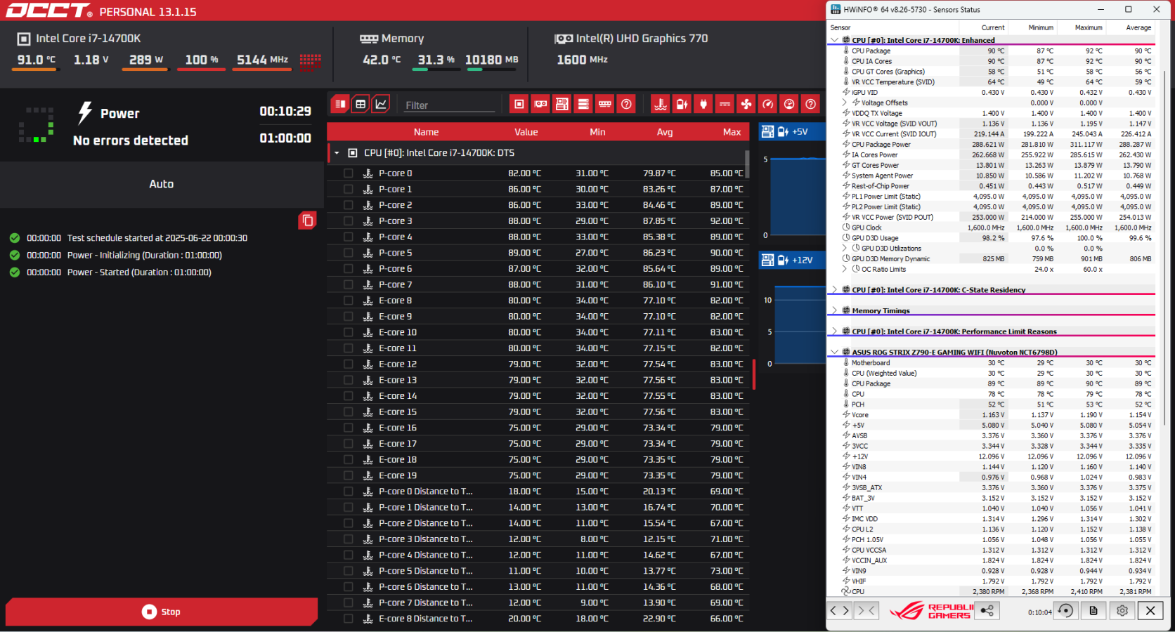The width and height of the screenshot is (1175, 632).
Task: Toggle memory module sensor filter icon
Action: pyautogui.click(x=605, y=104)
